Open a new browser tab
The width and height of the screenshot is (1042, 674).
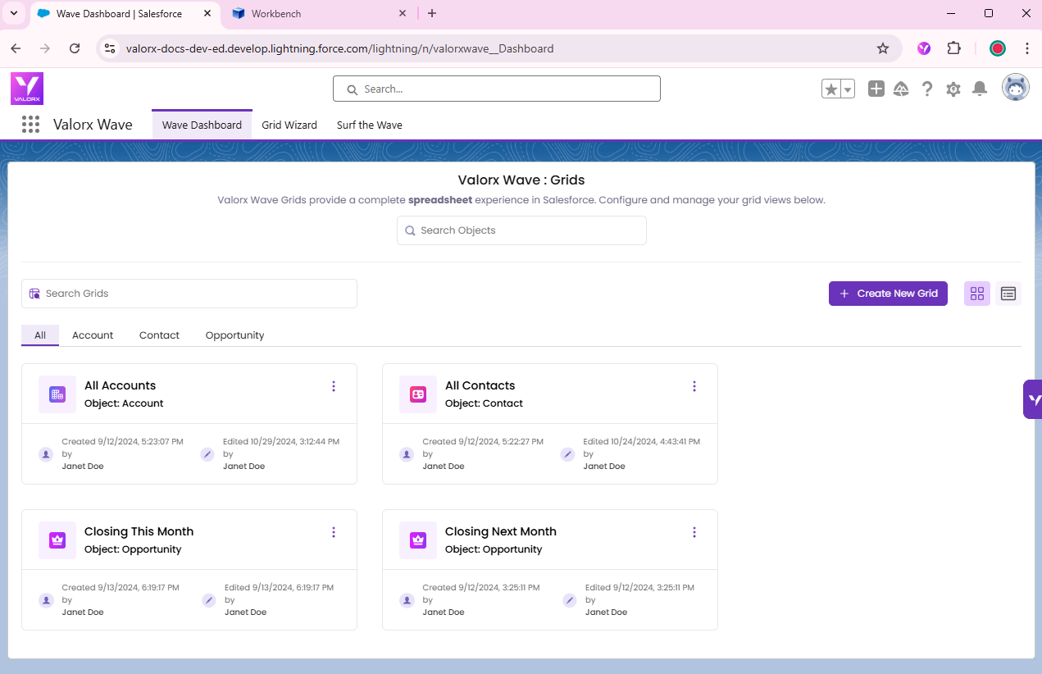tap(432, 13)
